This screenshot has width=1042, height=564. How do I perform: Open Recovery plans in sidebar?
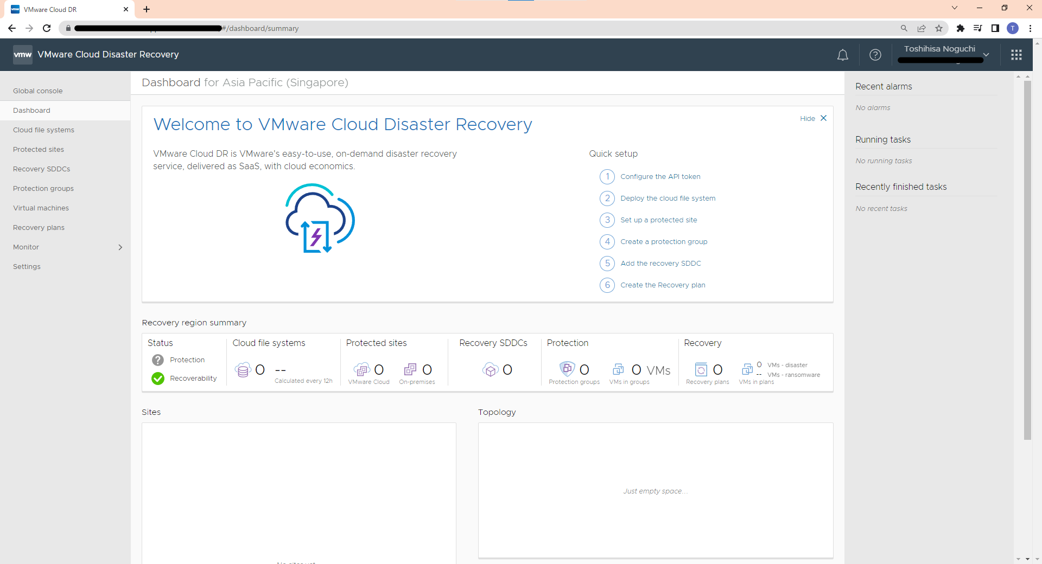[39, 228]
